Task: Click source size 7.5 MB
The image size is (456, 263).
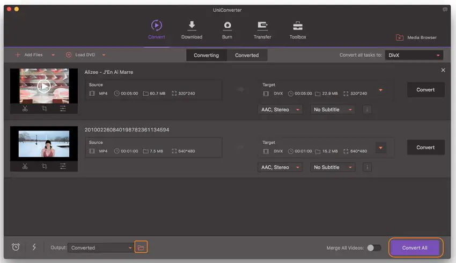Action: [156, 151]
